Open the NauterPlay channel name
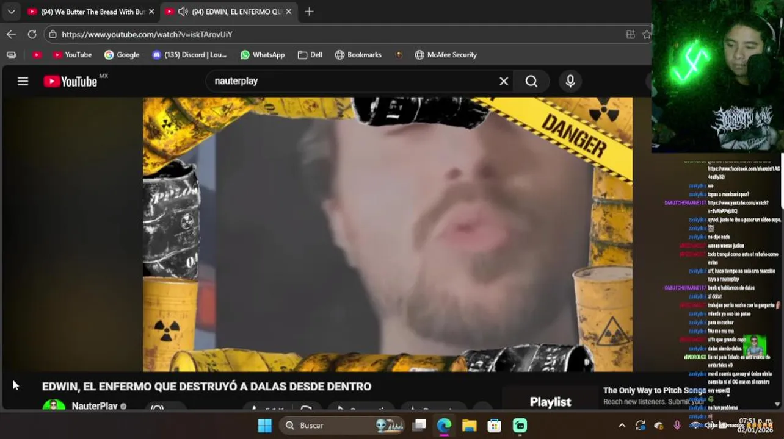The image size is (784, 439). pos(95,405)
